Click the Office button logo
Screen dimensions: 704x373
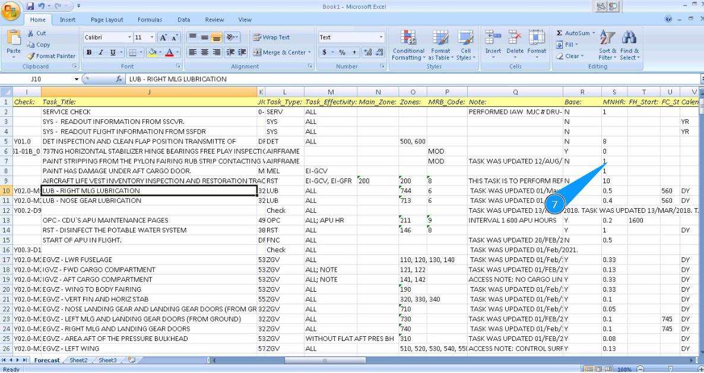[11, 11]
